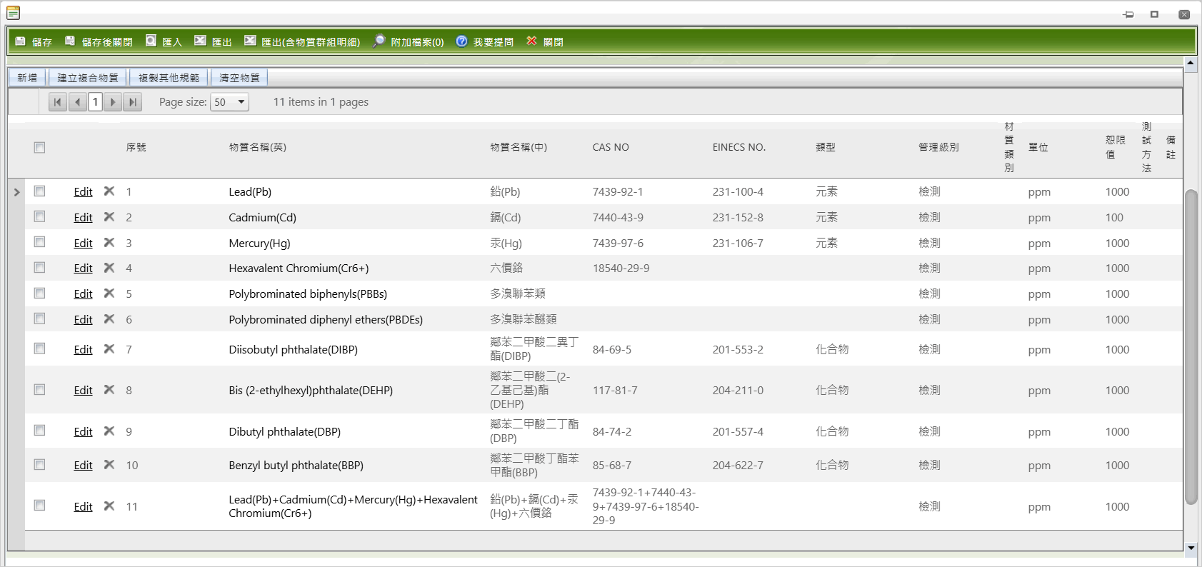This screenshot has height=567, width=1202.
Task: Delete the BBP row using X icon
Action: (x=109, y=465)
